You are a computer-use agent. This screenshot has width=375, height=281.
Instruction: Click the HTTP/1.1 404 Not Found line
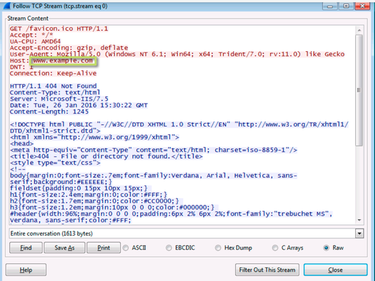[x=53, y=86]
